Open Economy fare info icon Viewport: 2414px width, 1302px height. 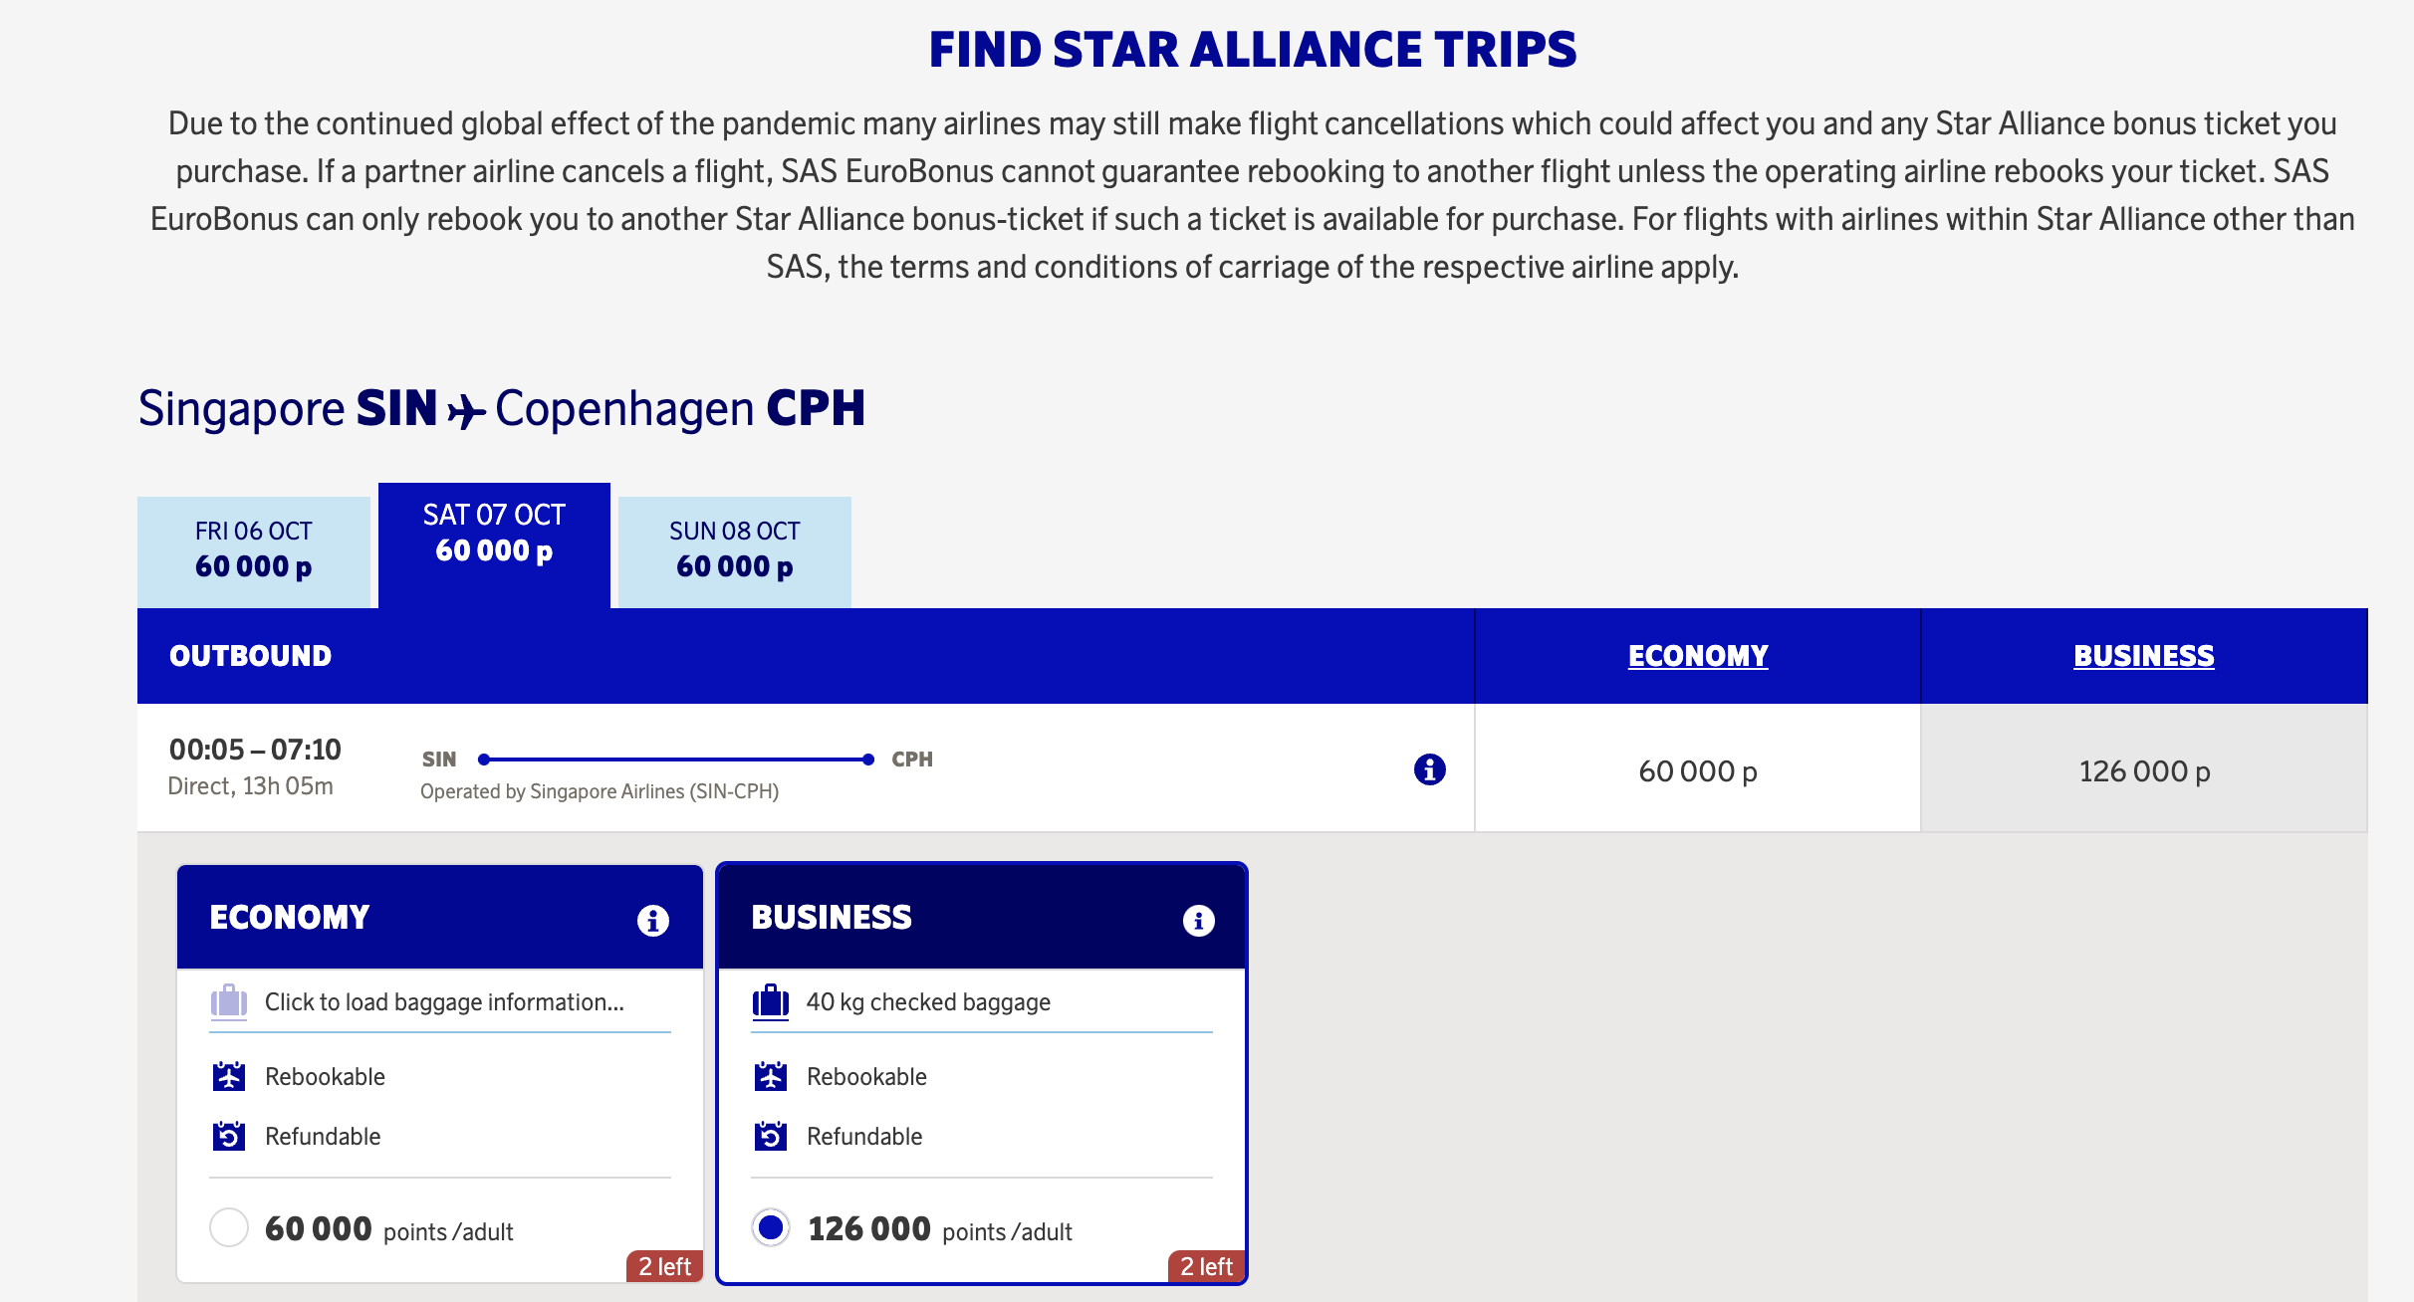652,921
